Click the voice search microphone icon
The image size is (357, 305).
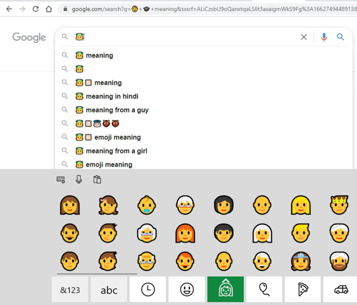[x=324, y=37]
